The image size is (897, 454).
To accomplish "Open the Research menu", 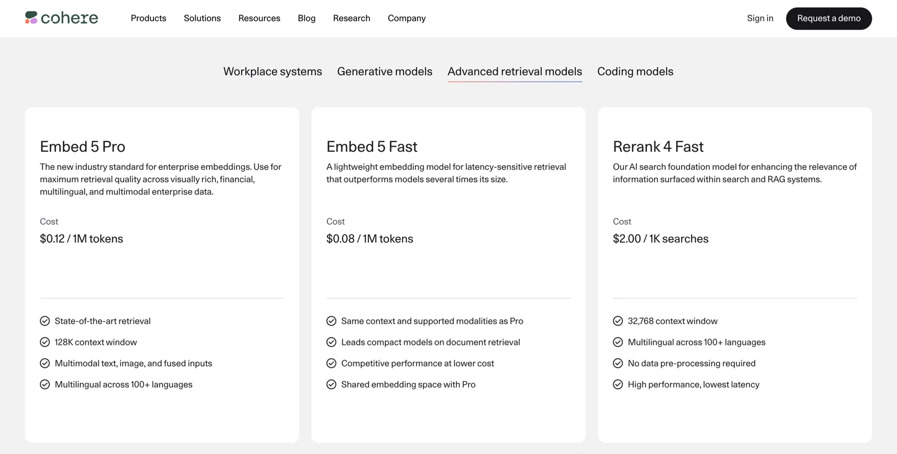I will click(352, 18).
